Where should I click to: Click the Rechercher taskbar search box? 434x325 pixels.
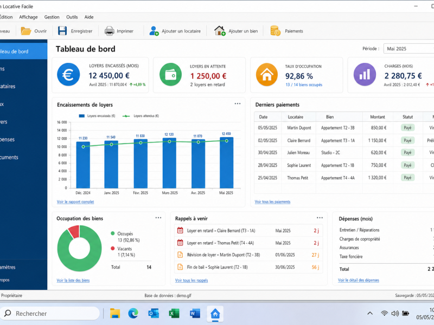[50, 314]
